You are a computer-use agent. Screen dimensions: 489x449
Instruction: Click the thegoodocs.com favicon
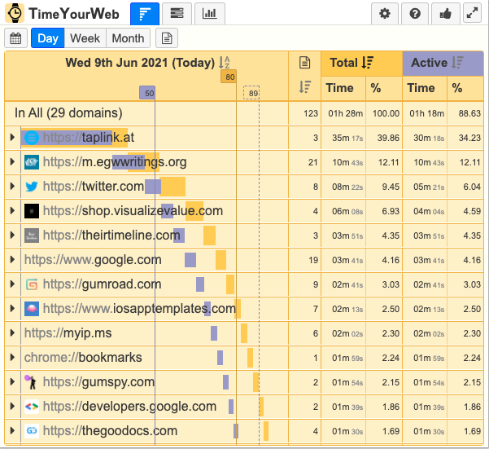tap(32, 431)
